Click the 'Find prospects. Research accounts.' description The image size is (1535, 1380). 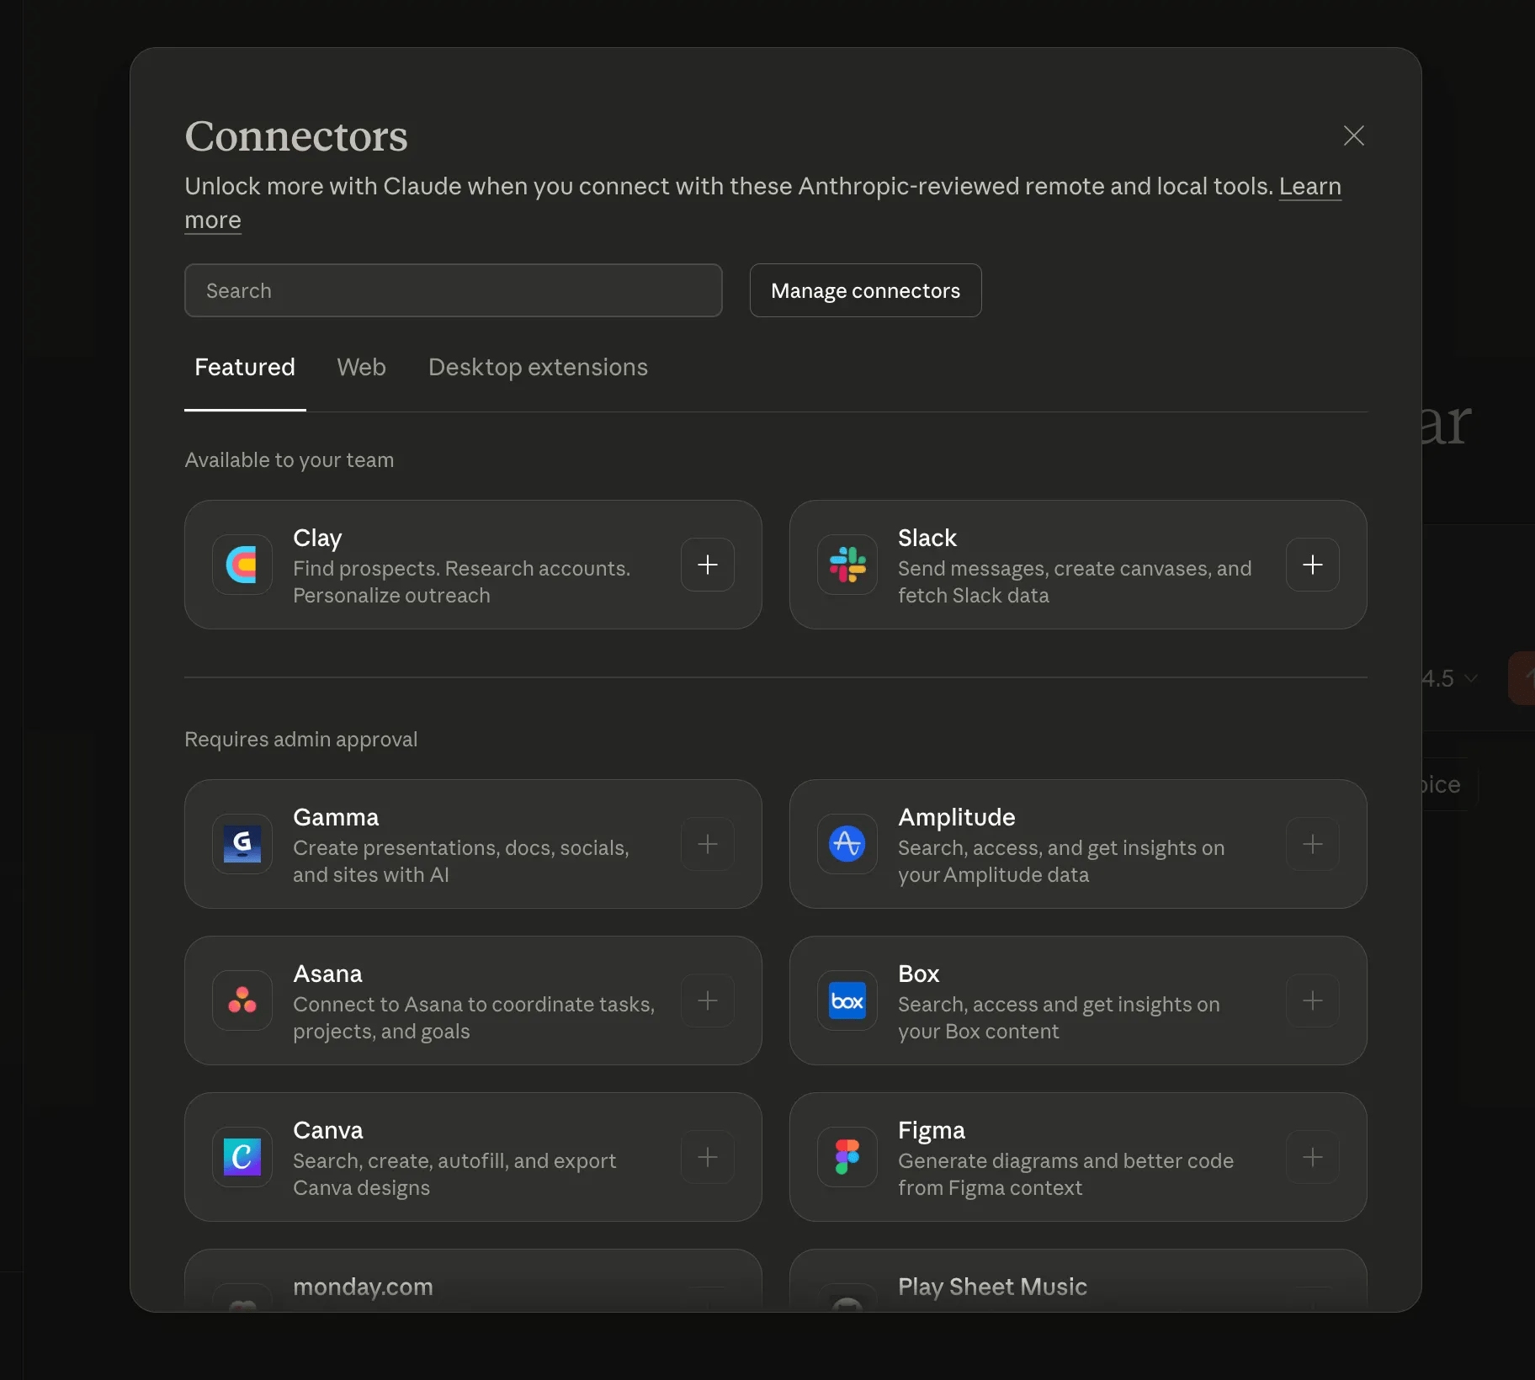pyautogui.click(x=461, y=568)
